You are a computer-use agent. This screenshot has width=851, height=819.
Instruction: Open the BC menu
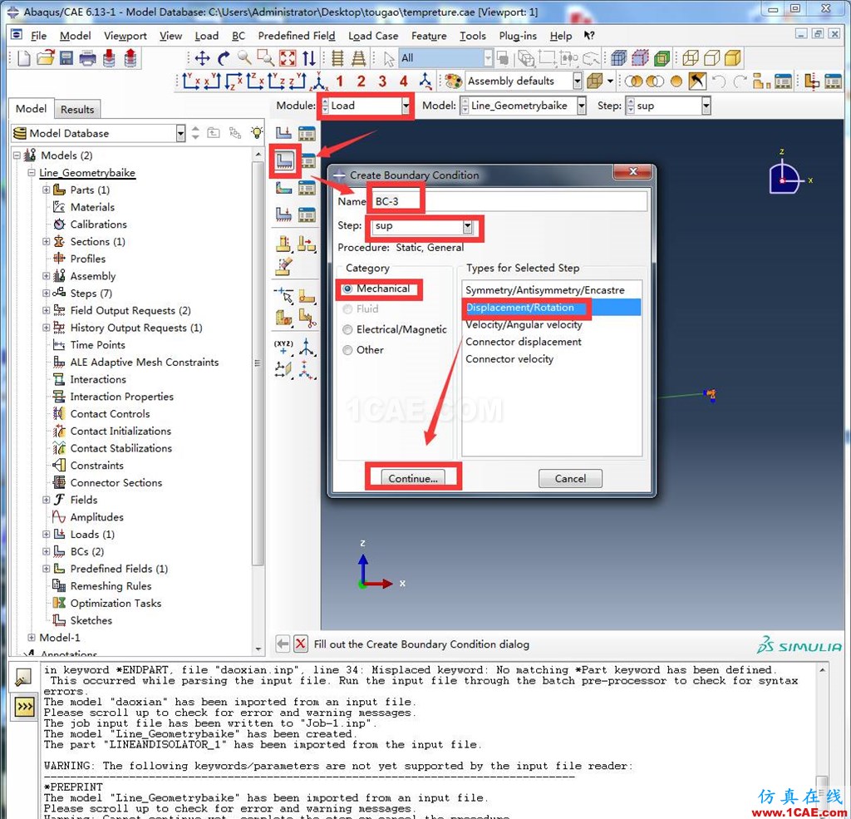pos(239,36)
